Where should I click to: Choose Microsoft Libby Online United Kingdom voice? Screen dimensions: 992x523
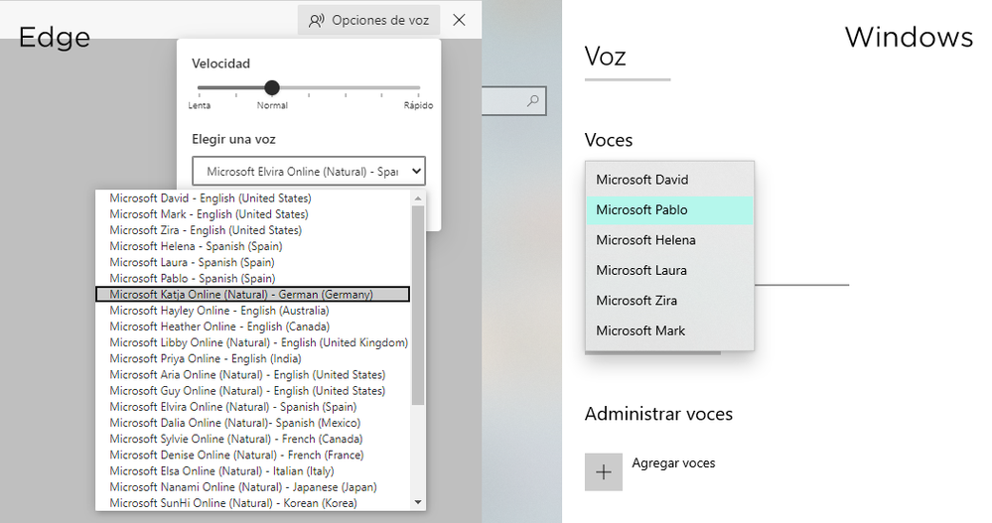click(253, 342)
